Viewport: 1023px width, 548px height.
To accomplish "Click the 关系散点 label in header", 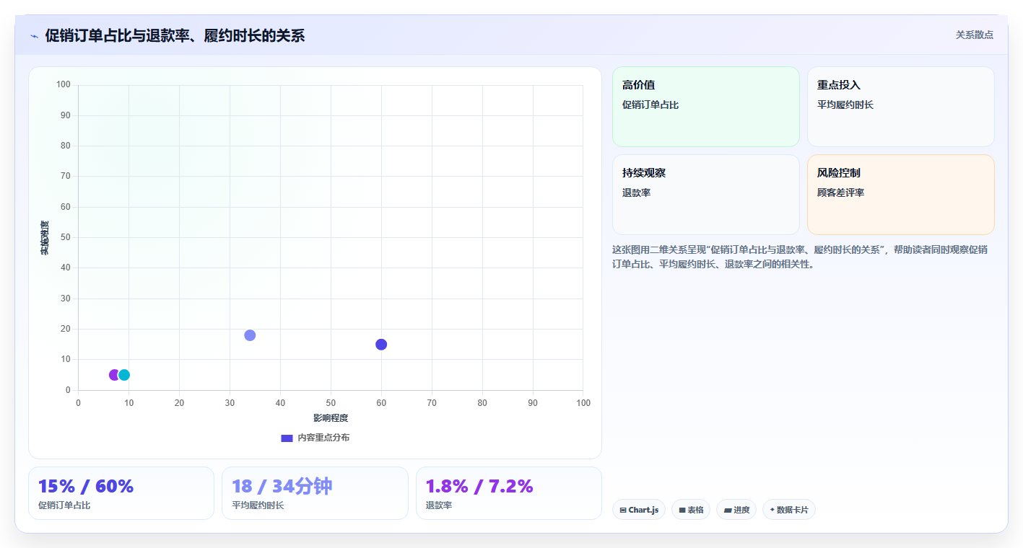I will coord(975,35).
